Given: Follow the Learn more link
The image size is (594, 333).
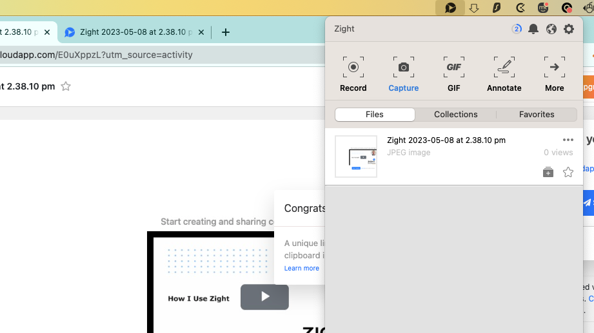Looking at the screenshot, I should [302, 268].
